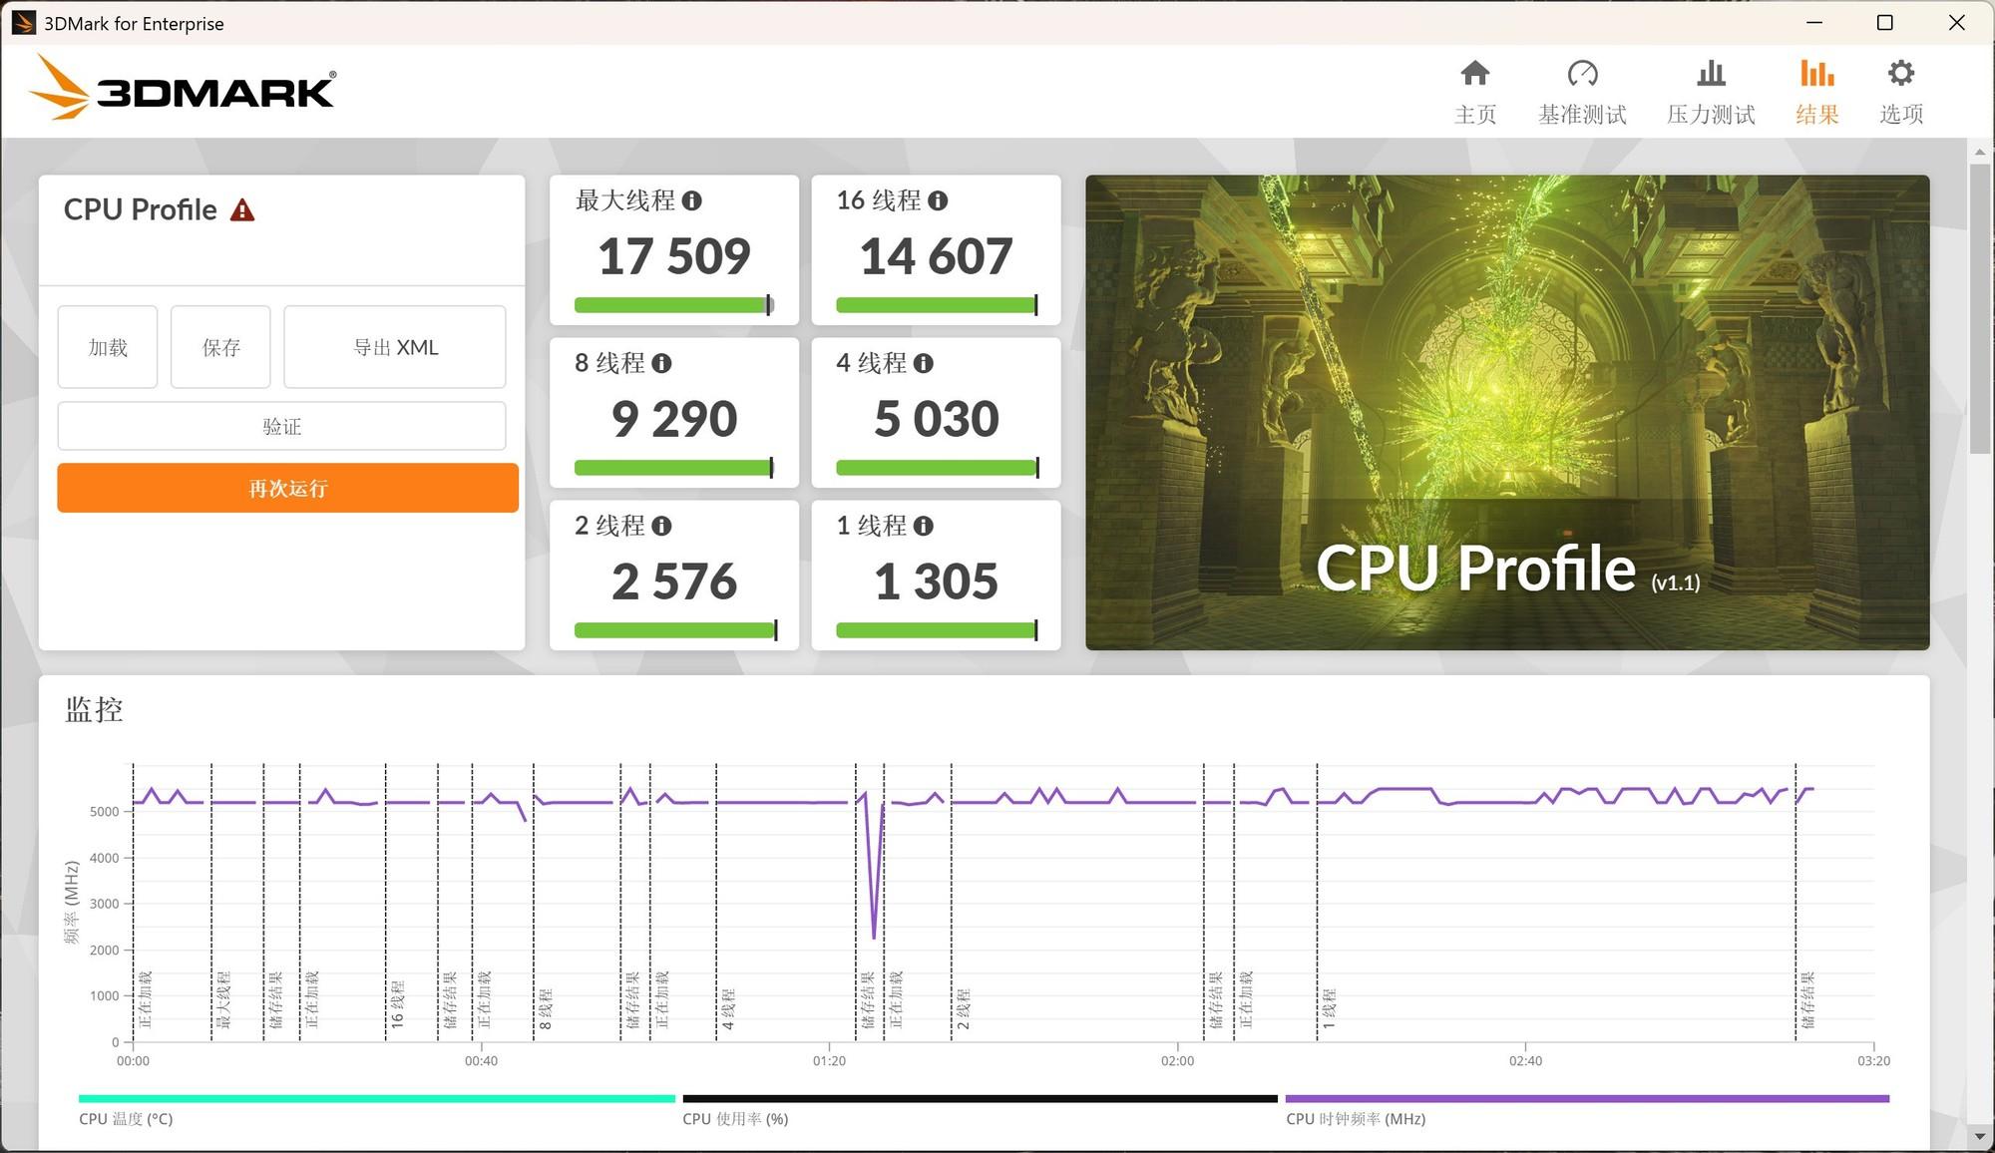Click the 9 290 score value
This screenshot has width=1995, height=1153.
pyautogui.click(x=674, y=419)
